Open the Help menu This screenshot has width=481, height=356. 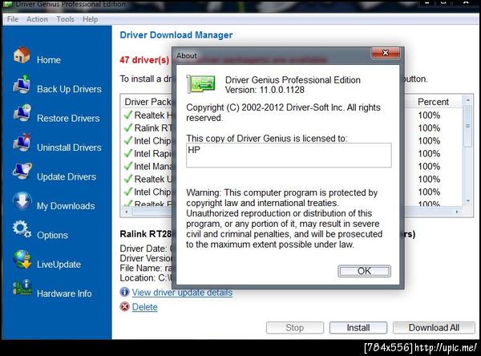pos(90,19)
